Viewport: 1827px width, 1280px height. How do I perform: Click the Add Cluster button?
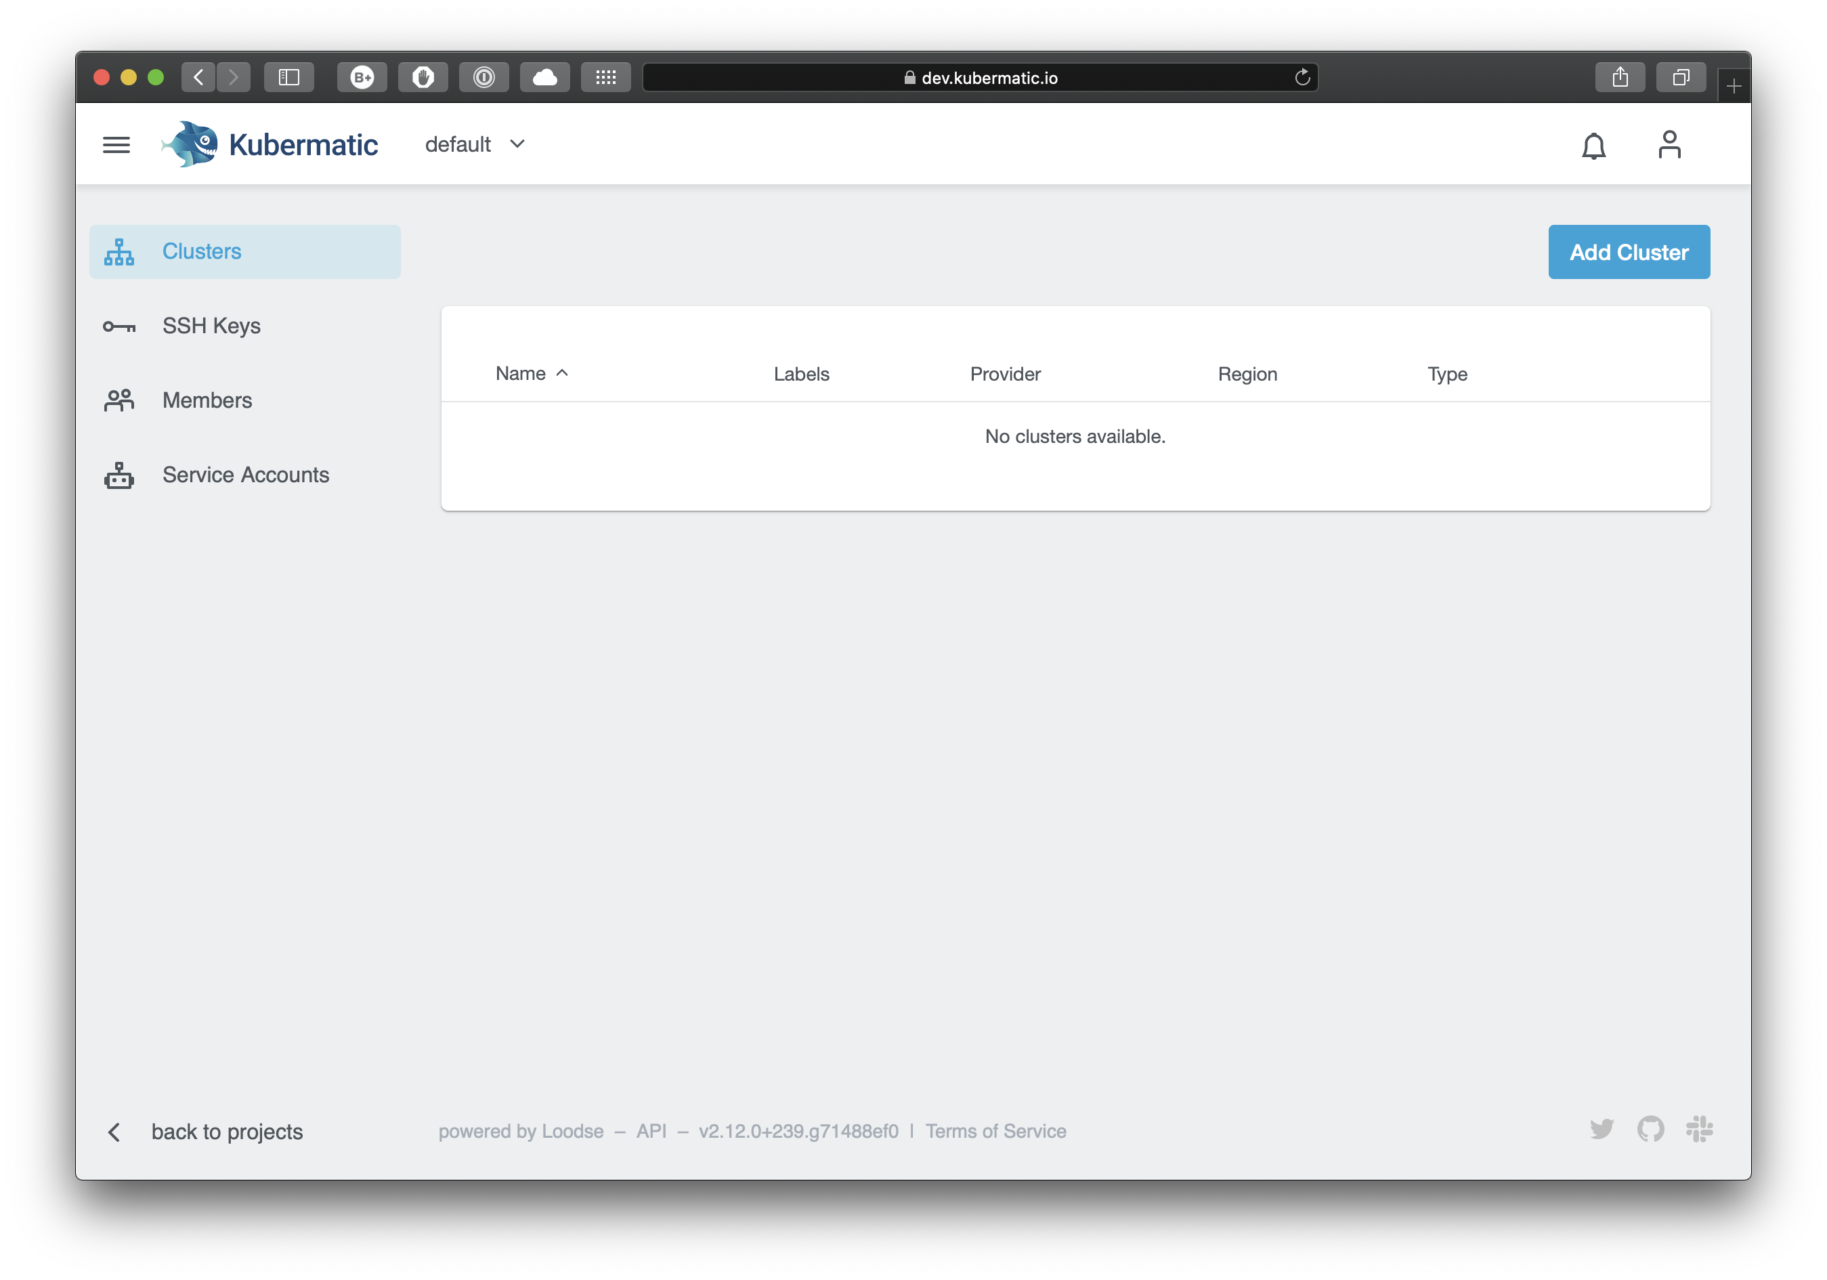[1629, 251]
